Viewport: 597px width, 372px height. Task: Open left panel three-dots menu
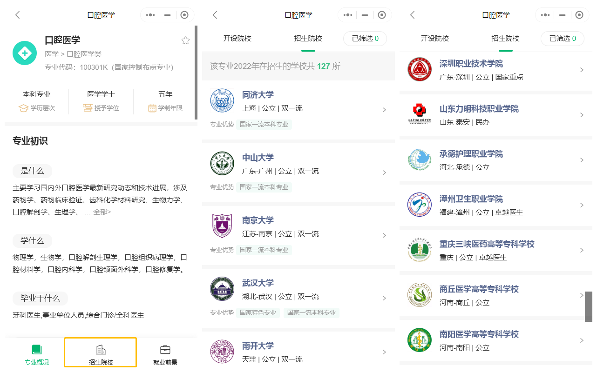pos(150,15)
